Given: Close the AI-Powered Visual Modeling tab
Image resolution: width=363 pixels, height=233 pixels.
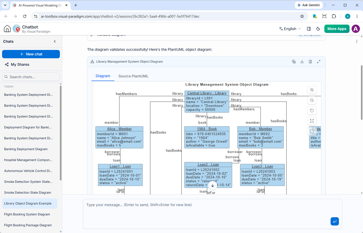Looking at the screenshot, I should coord(66,5).
